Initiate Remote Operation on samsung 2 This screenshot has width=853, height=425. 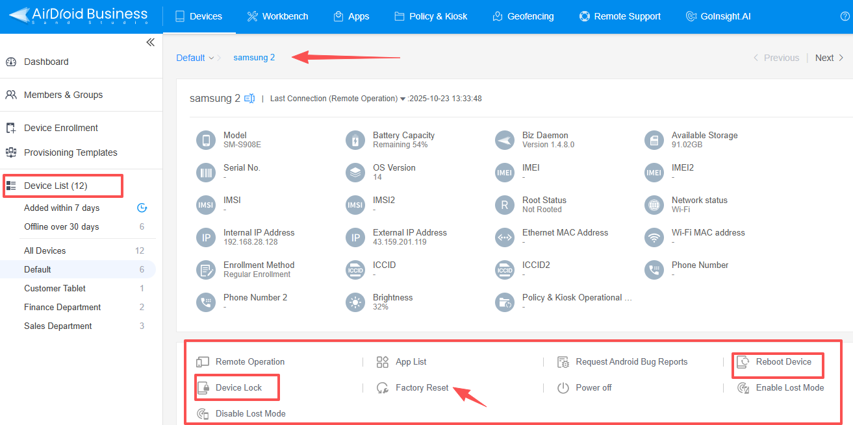[249, 361]
